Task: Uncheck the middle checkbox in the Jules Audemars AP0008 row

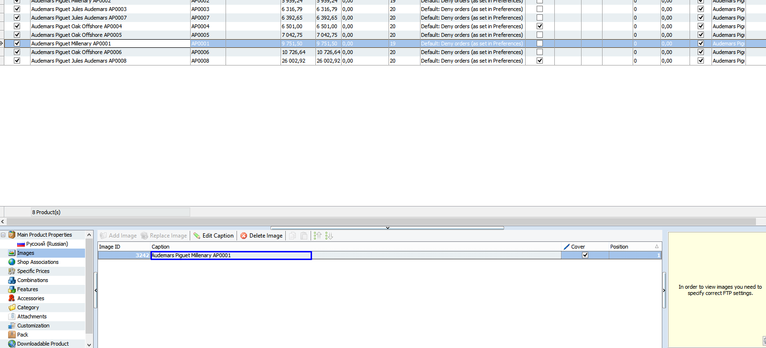Action: (539, 61)
